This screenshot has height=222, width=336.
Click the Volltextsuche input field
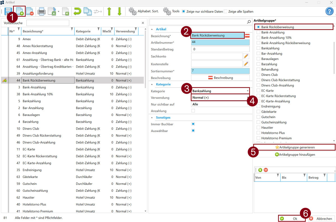pos(48,23)
